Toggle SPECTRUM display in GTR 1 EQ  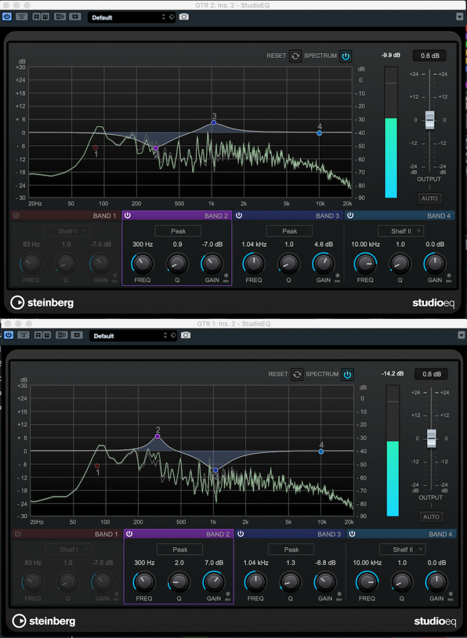pyautogui.click(x=347, y=374)
